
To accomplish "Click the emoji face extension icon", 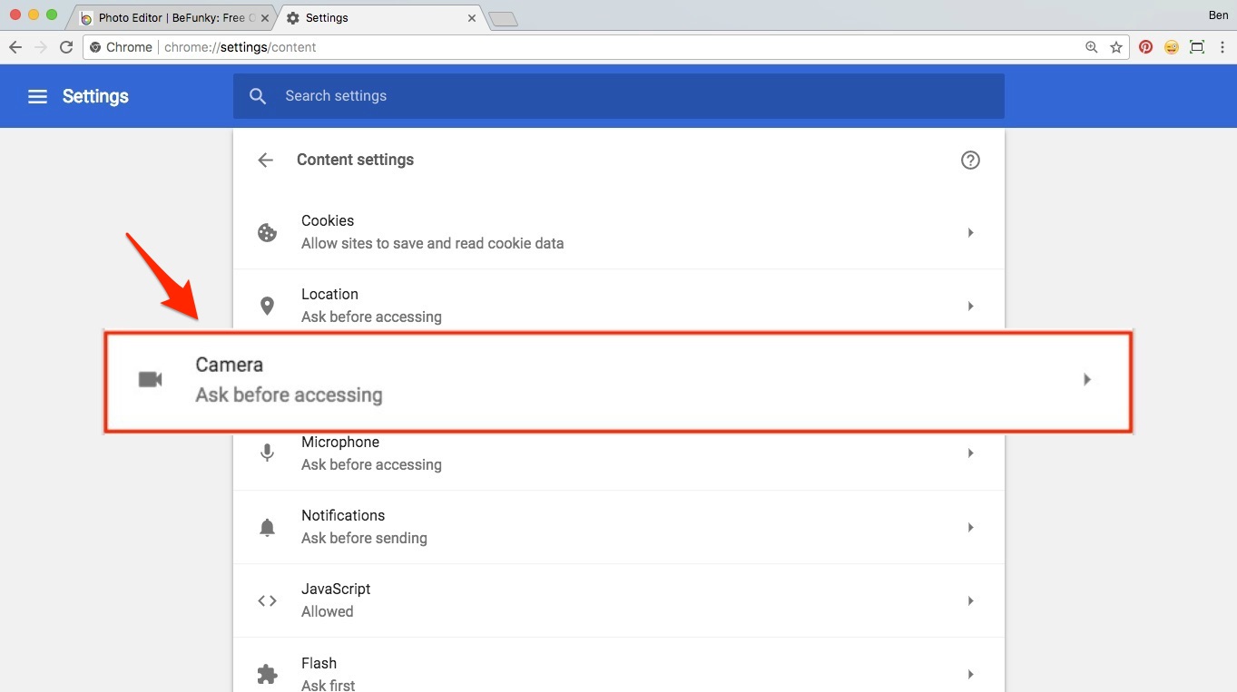I will point(1172,47).
